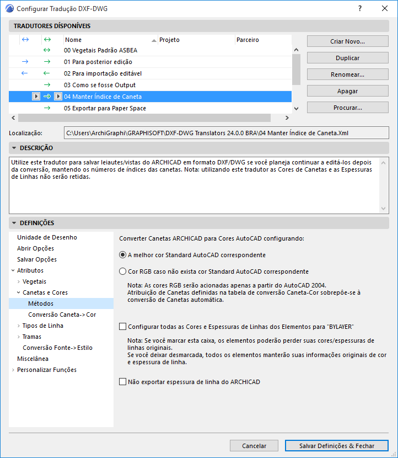The image size is (398, 458).
Task: Click the help question mark button
Action: [360, 8]
